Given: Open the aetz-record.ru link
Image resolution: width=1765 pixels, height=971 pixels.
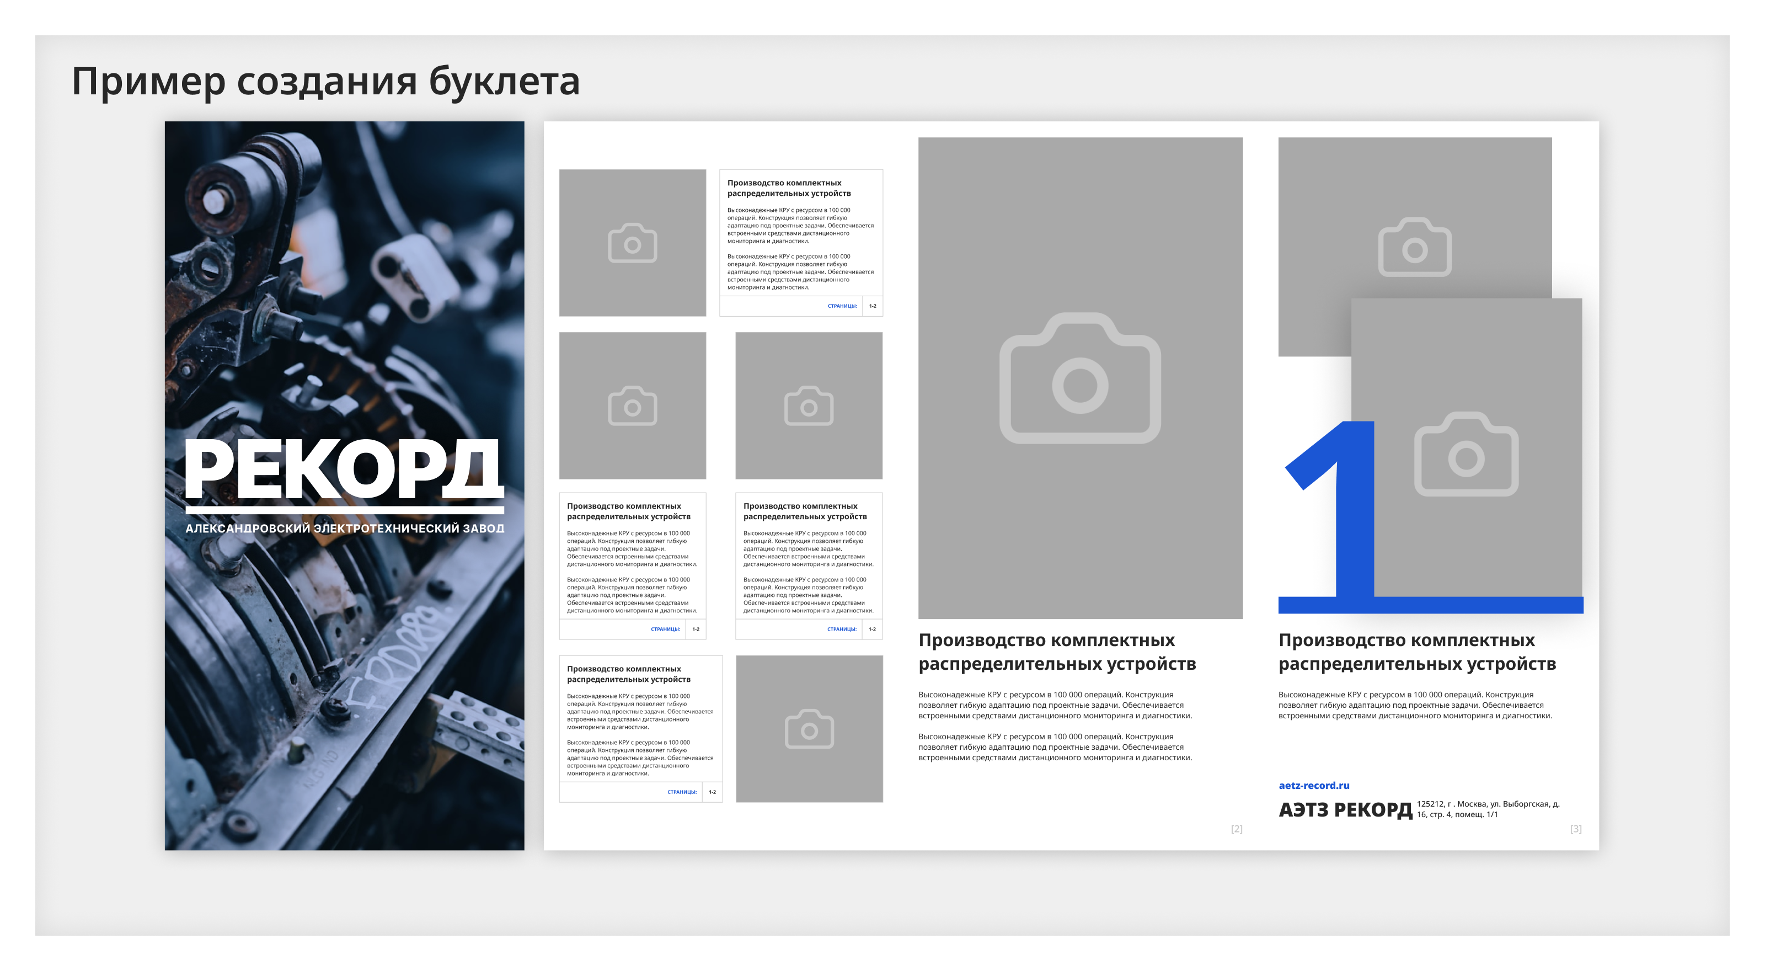Looking at the screenshot, I should point(1313,785).
